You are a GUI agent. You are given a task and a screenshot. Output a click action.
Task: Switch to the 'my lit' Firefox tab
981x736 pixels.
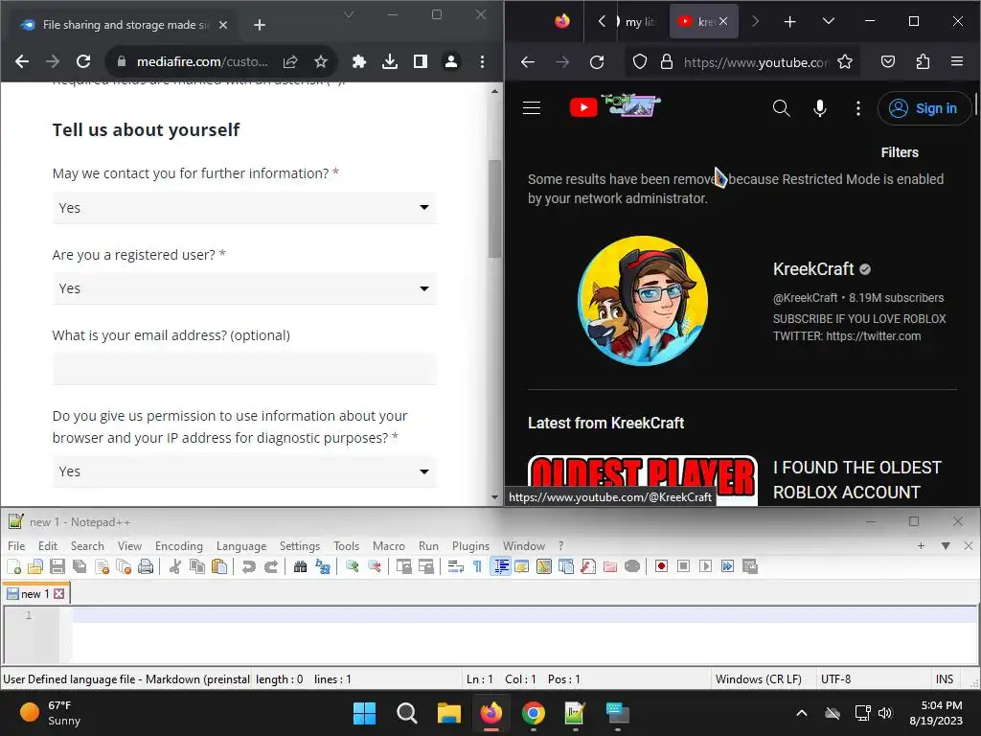point(640,22)
